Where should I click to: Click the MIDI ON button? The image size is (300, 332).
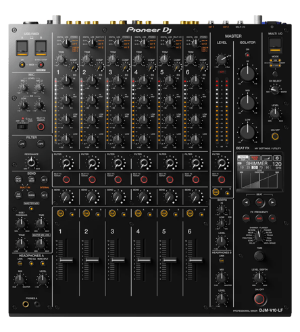(x=22, y=65)
